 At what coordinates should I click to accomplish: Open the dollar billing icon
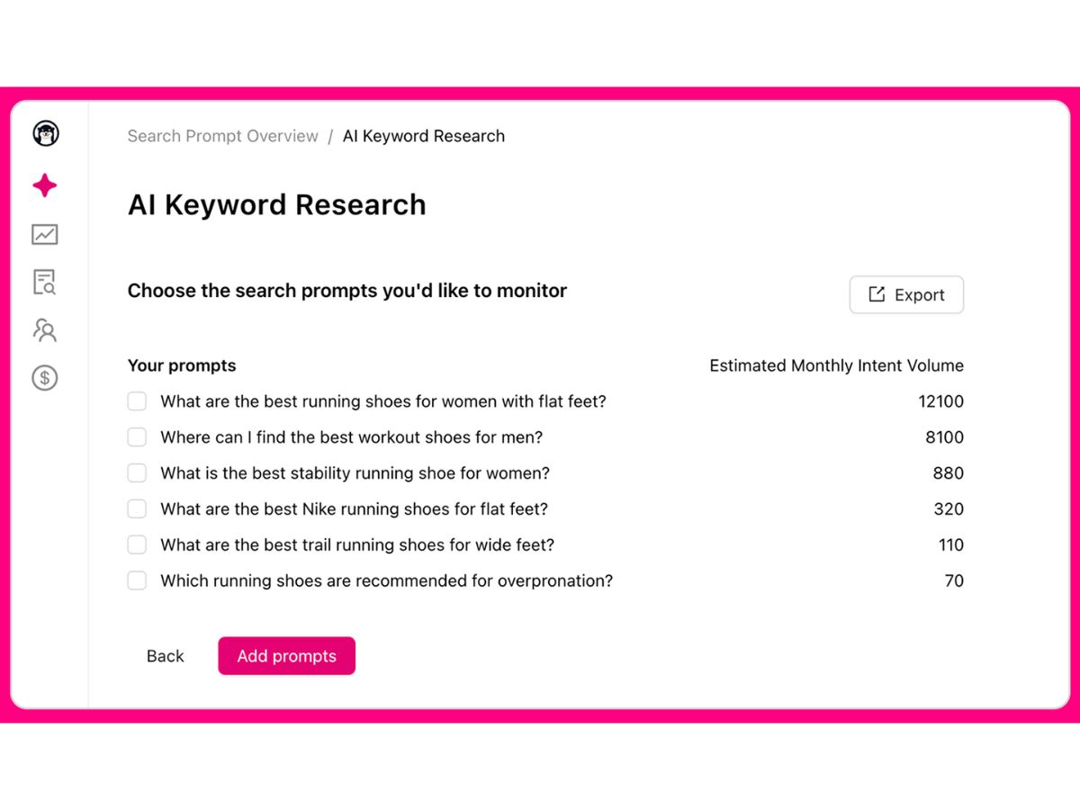coord(45,377)
